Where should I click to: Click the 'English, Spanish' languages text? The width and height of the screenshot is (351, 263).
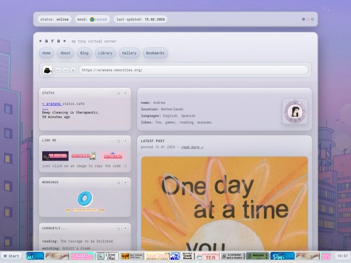[179, 116]
